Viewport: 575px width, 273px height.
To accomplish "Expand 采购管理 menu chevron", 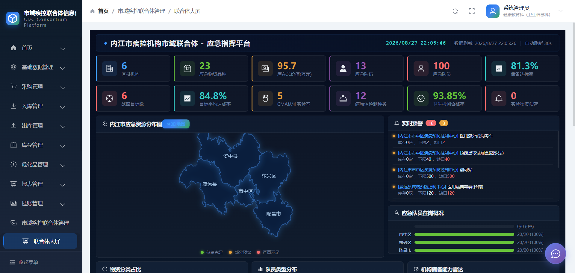I will pyautogui.click(x=63, y=87).
